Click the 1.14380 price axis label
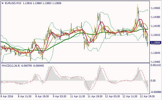The height and width of the screenshot is (100, 162). tap(155, 17)
